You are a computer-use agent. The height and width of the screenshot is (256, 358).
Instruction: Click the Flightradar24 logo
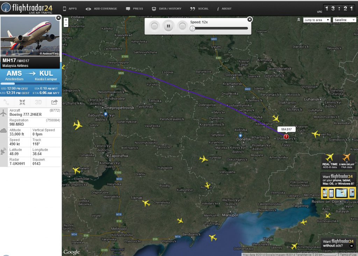click(x=27, y=8)
